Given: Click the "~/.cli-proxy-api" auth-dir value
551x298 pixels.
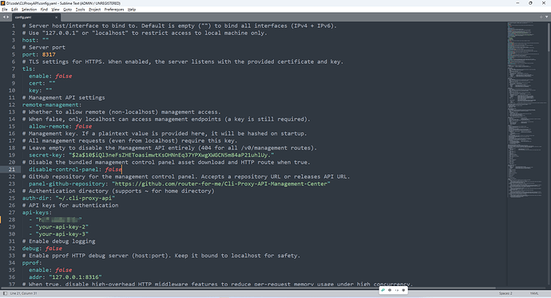Looking at the screenshot, I should (85, 198).
